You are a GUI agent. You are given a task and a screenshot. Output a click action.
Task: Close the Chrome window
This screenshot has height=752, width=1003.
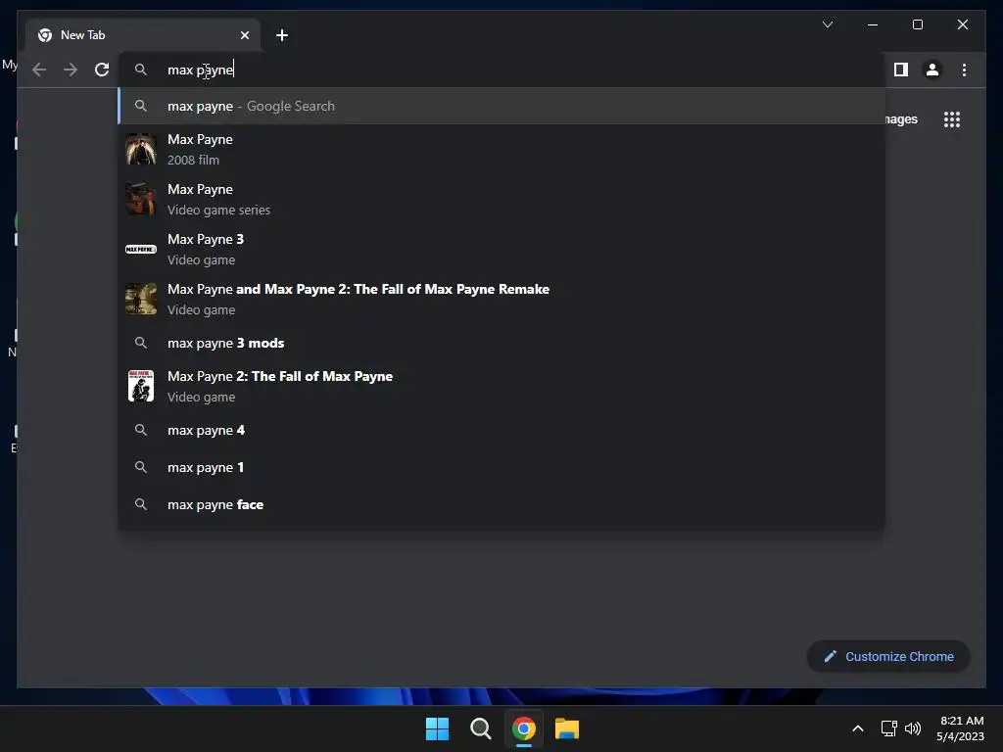[x=962, y=24]
